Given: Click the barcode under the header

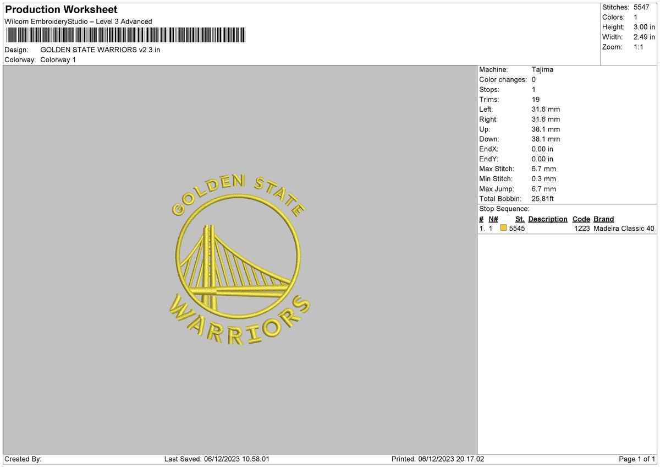Looking at the screenshot, I should (x=126, y=35).
